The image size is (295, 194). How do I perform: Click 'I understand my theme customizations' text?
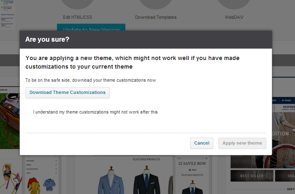coord(95,112)
